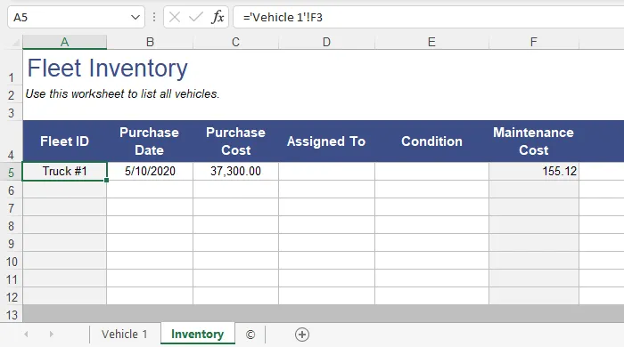Click the empty Condition cell in row 5

coord(431,171)
